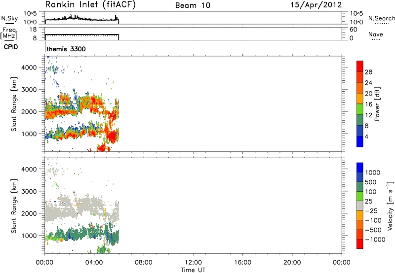Screen dimensions: 395x273
Task: Pick the gray -25 to 25 Velocity segment
Action: (360, 206)
